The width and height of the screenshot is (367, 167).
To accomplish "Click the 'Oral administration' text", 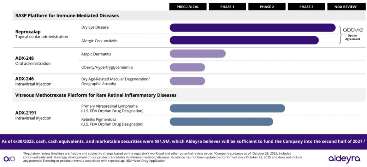I will coord(33,63).
